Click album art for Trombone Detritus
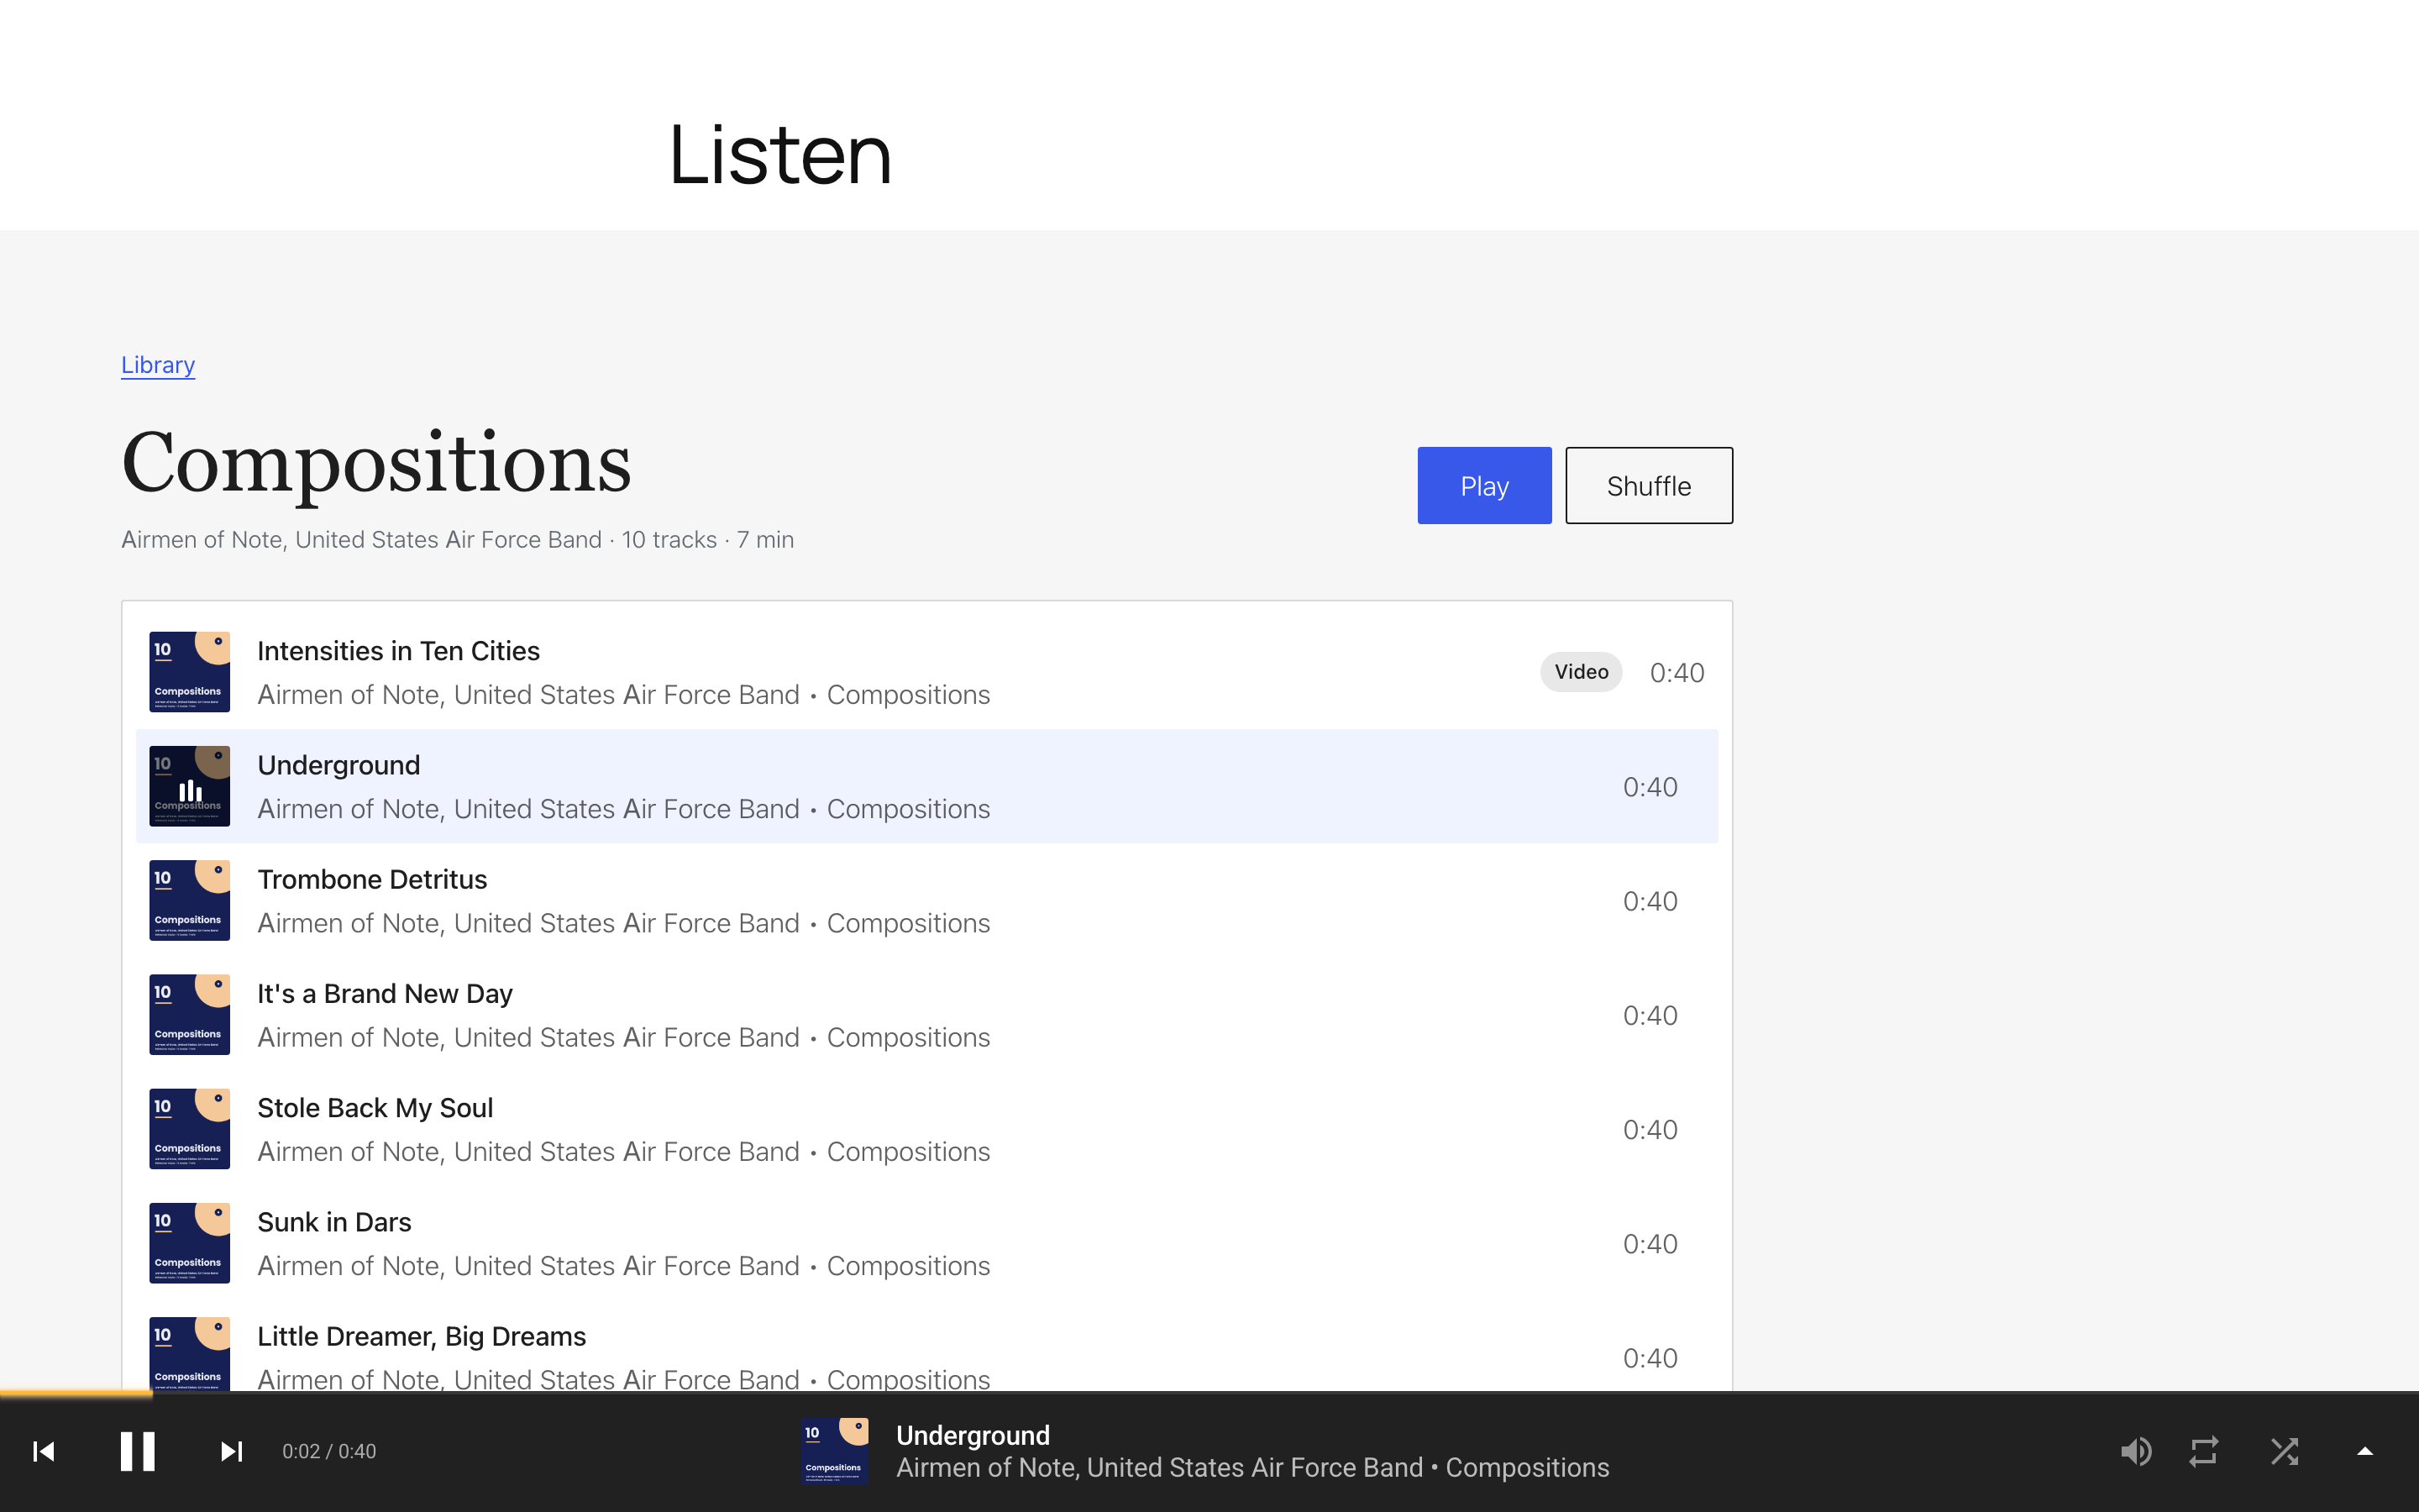Screen dimensions: 2419x1512 [189, 900]
